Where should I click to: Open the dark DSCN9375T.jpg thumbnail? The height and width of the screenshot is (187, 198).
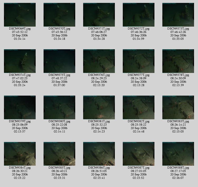coord(59,61)
